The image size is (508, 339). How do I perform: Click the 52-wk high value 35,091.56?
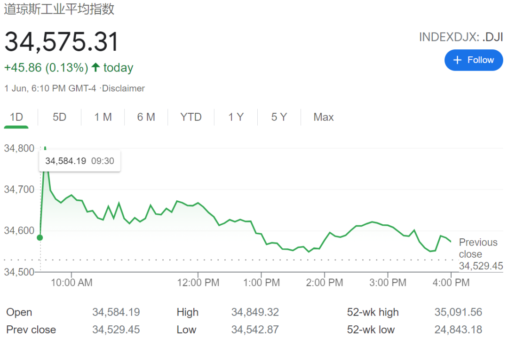click(458, 312)
